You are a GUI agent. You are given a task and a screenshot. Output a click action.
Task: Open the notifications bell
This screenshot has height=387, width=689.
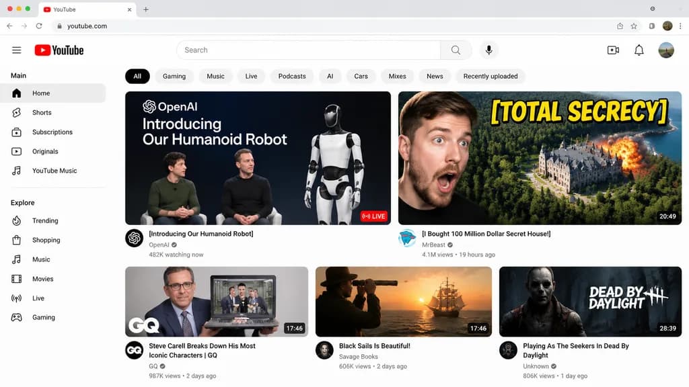click(x=639, y=50)
